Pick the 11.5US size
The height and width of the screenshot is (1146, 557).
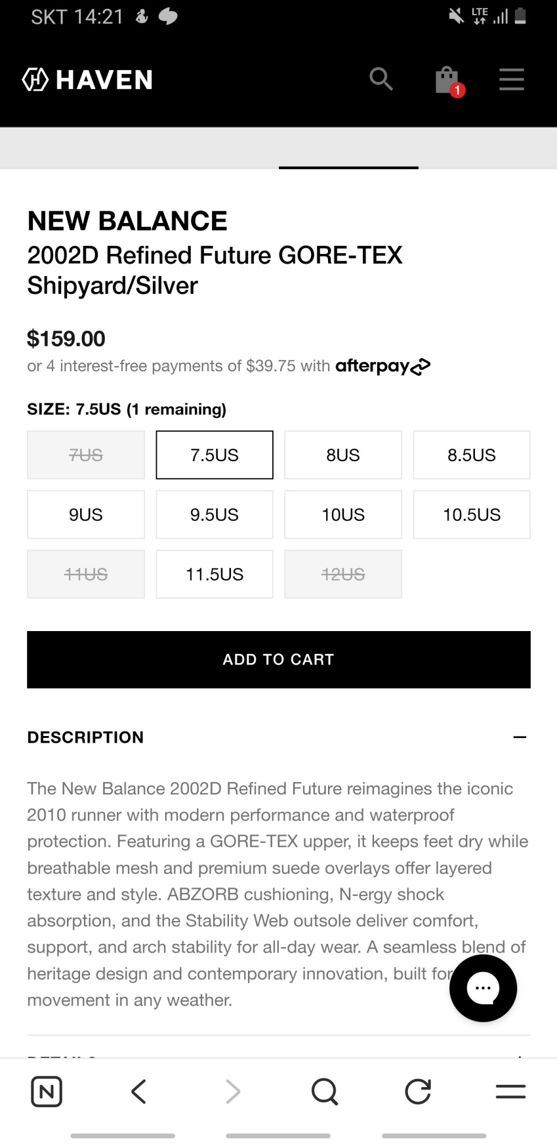[215, 575]
